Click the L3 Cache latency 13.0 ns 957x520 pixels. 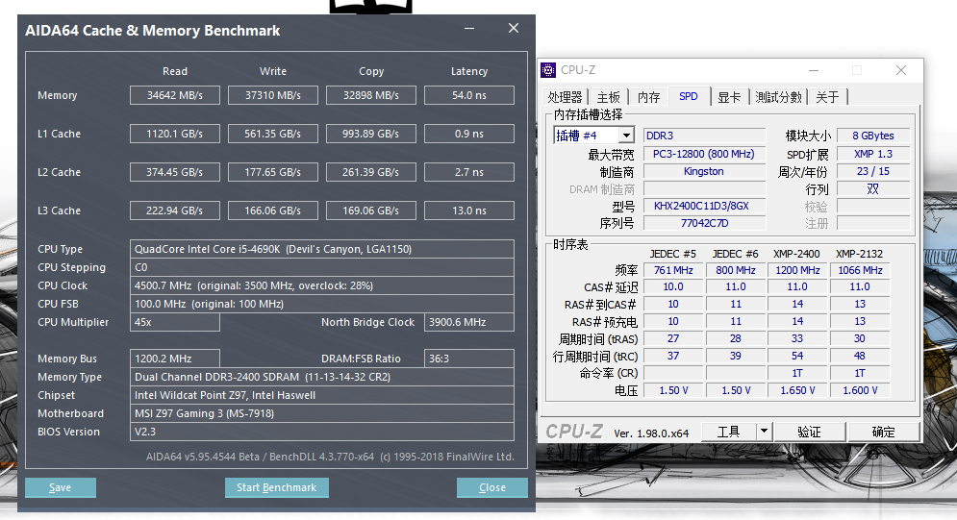tap(469, 210)
